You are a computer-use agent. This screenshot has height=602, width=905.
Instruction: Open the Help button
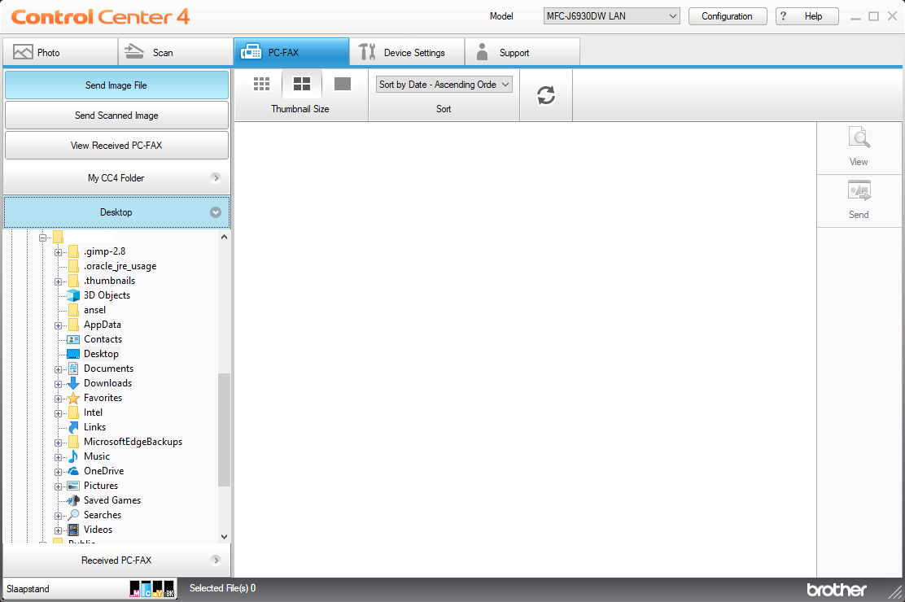point(807,16)
